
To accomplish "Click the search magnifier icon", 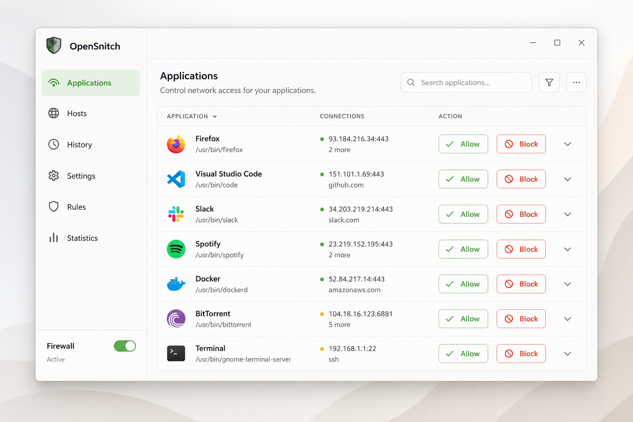I will pyautogui.click(x=411, y=82).
